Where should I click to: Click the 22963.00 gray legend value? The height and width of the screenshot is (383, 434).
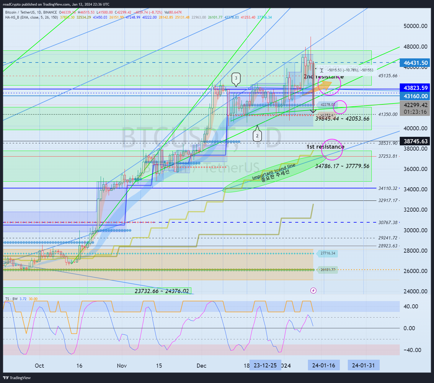(x=199, y=17)
